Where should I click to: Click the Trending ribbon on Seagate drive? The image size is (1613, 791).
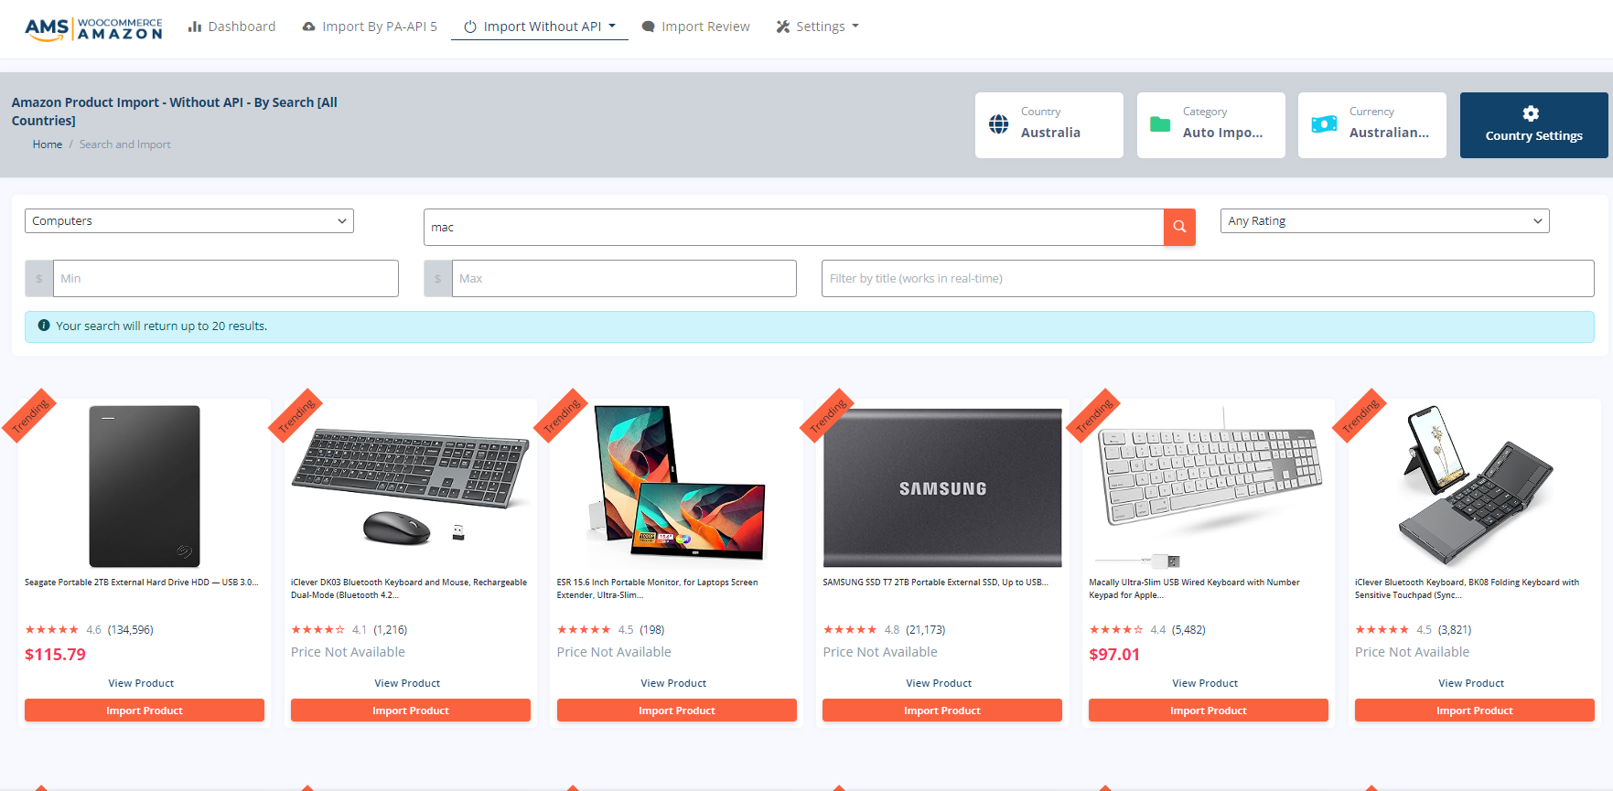[x=30, y=415]
